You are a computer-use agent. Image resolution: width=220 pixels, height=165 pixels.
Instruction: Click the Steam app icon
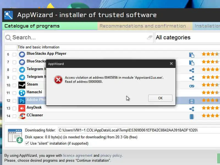coord(22,85)
